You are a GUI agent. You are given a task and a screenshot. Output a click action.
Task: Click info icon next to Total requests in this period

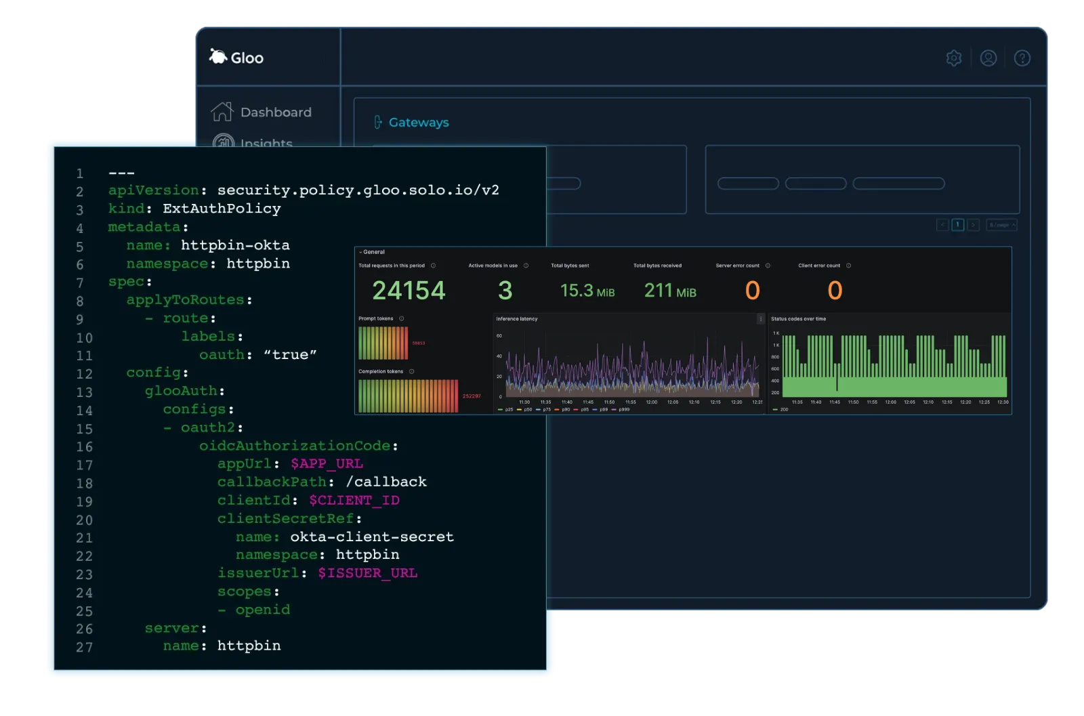point(434,266)
